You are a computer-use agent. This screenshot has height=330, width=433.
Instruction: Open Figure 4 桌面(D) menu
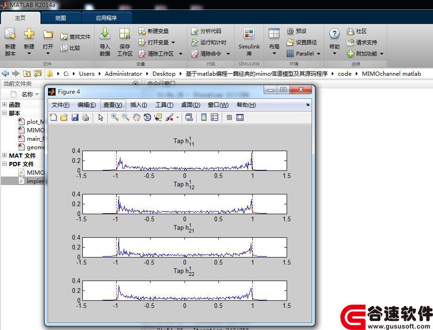point(191,105)
